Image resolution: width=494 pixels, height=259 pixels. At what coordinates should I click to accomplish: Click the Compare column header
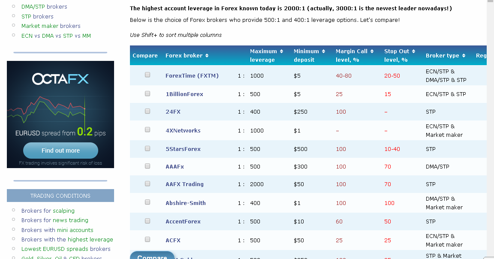[145, 55]
